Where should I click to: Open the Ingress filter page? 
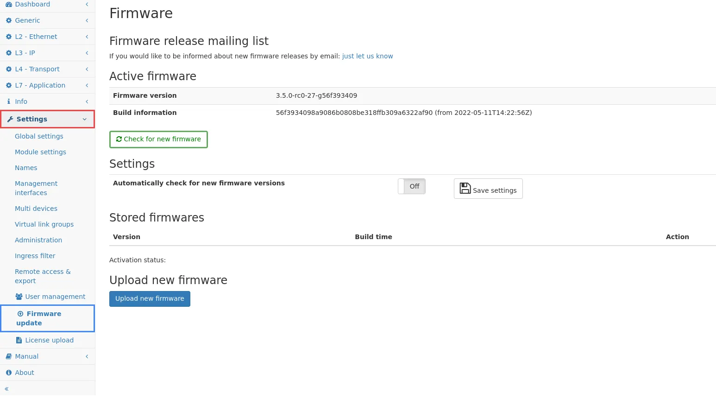35,256
